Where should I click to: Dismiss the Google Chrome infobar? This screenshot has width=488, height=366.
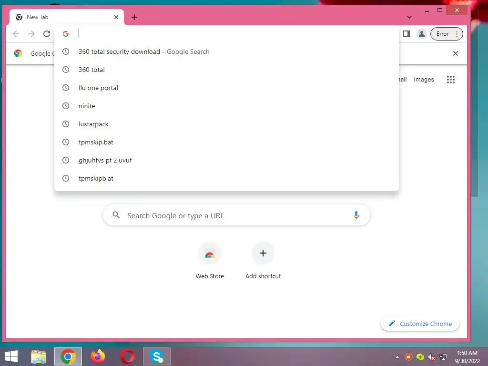pyautogui.click(x=455, y=53)
